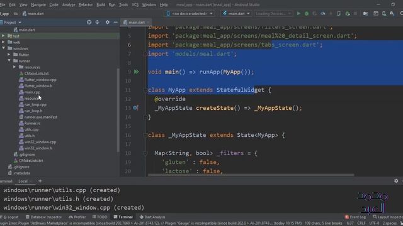Expand the web folder
The width and height of the screenshot is (403, 226).
click(x=3, y=42)
